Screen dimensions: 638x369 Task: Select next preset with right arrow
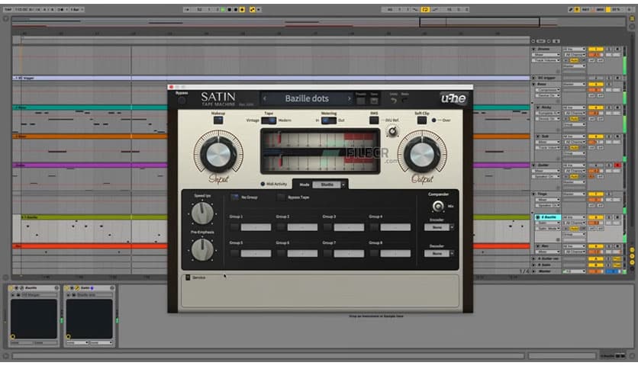349,98
